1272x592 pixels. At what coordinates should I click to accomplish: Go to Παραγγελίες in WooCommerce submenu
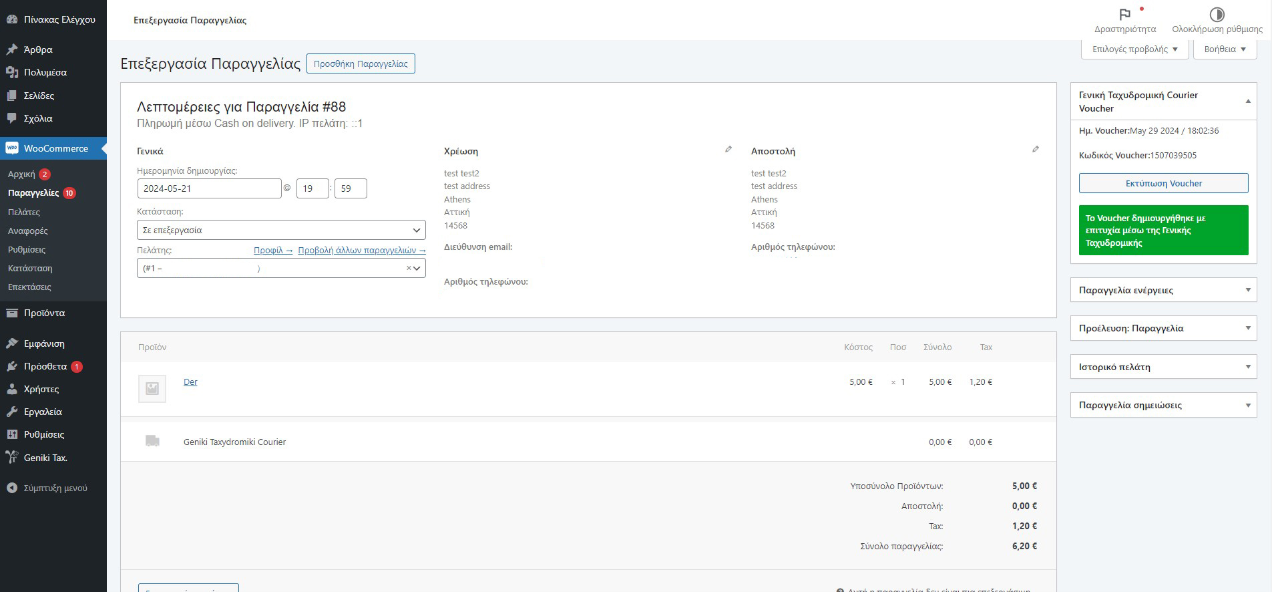pos(33,193)
